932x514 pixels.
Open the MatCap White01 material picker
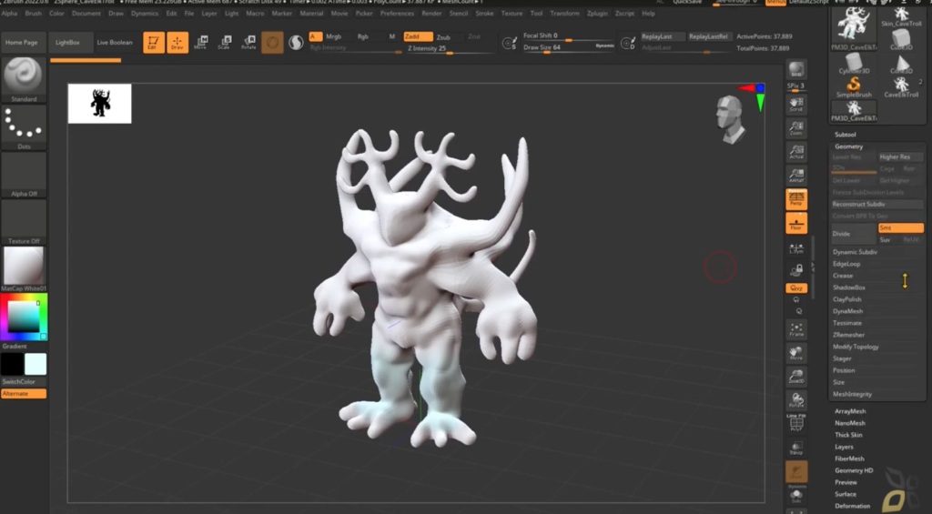[x=24, y=268]
